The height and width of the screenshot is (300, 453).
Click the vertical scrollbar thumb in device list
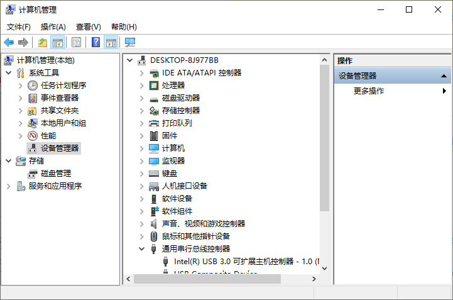[x=324, y=138]
